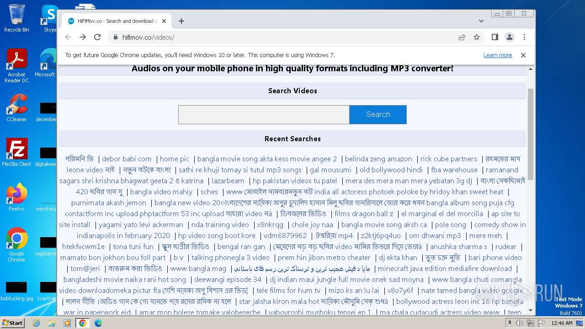The width and height of the screenshot is (585, 329).
Task: Open Windows Media Player taskbar icon
Action: (67, 323)
